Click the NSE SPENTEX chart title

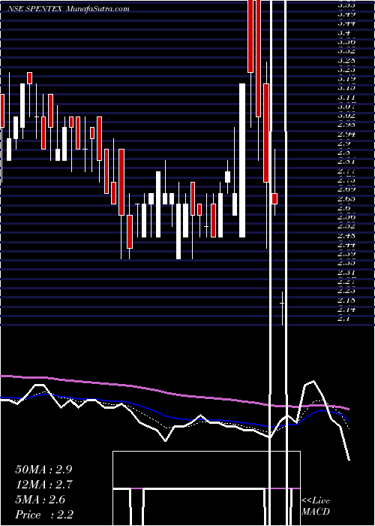pyautogui.click(x=34, y=9)
